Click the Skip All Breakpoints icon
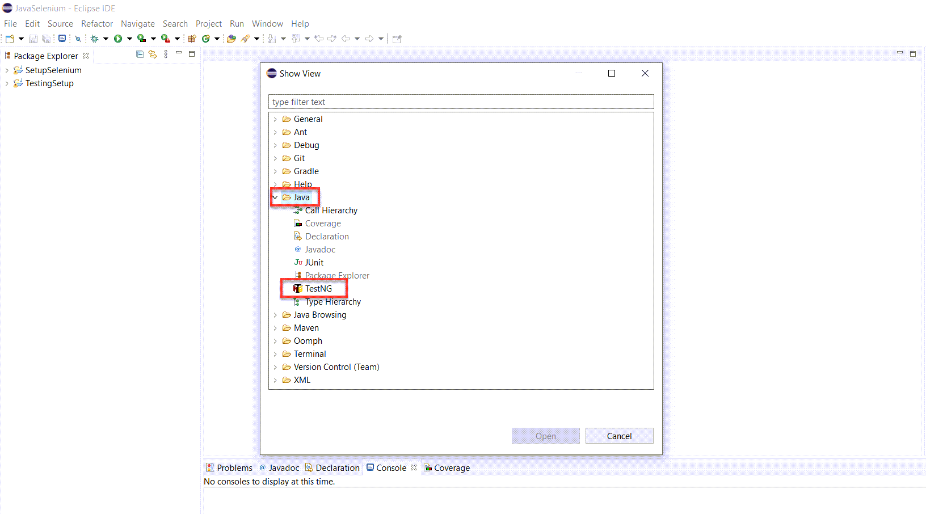 coord(78,39)
